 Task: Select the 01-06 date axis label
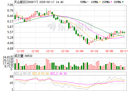[x=79, y=51]
